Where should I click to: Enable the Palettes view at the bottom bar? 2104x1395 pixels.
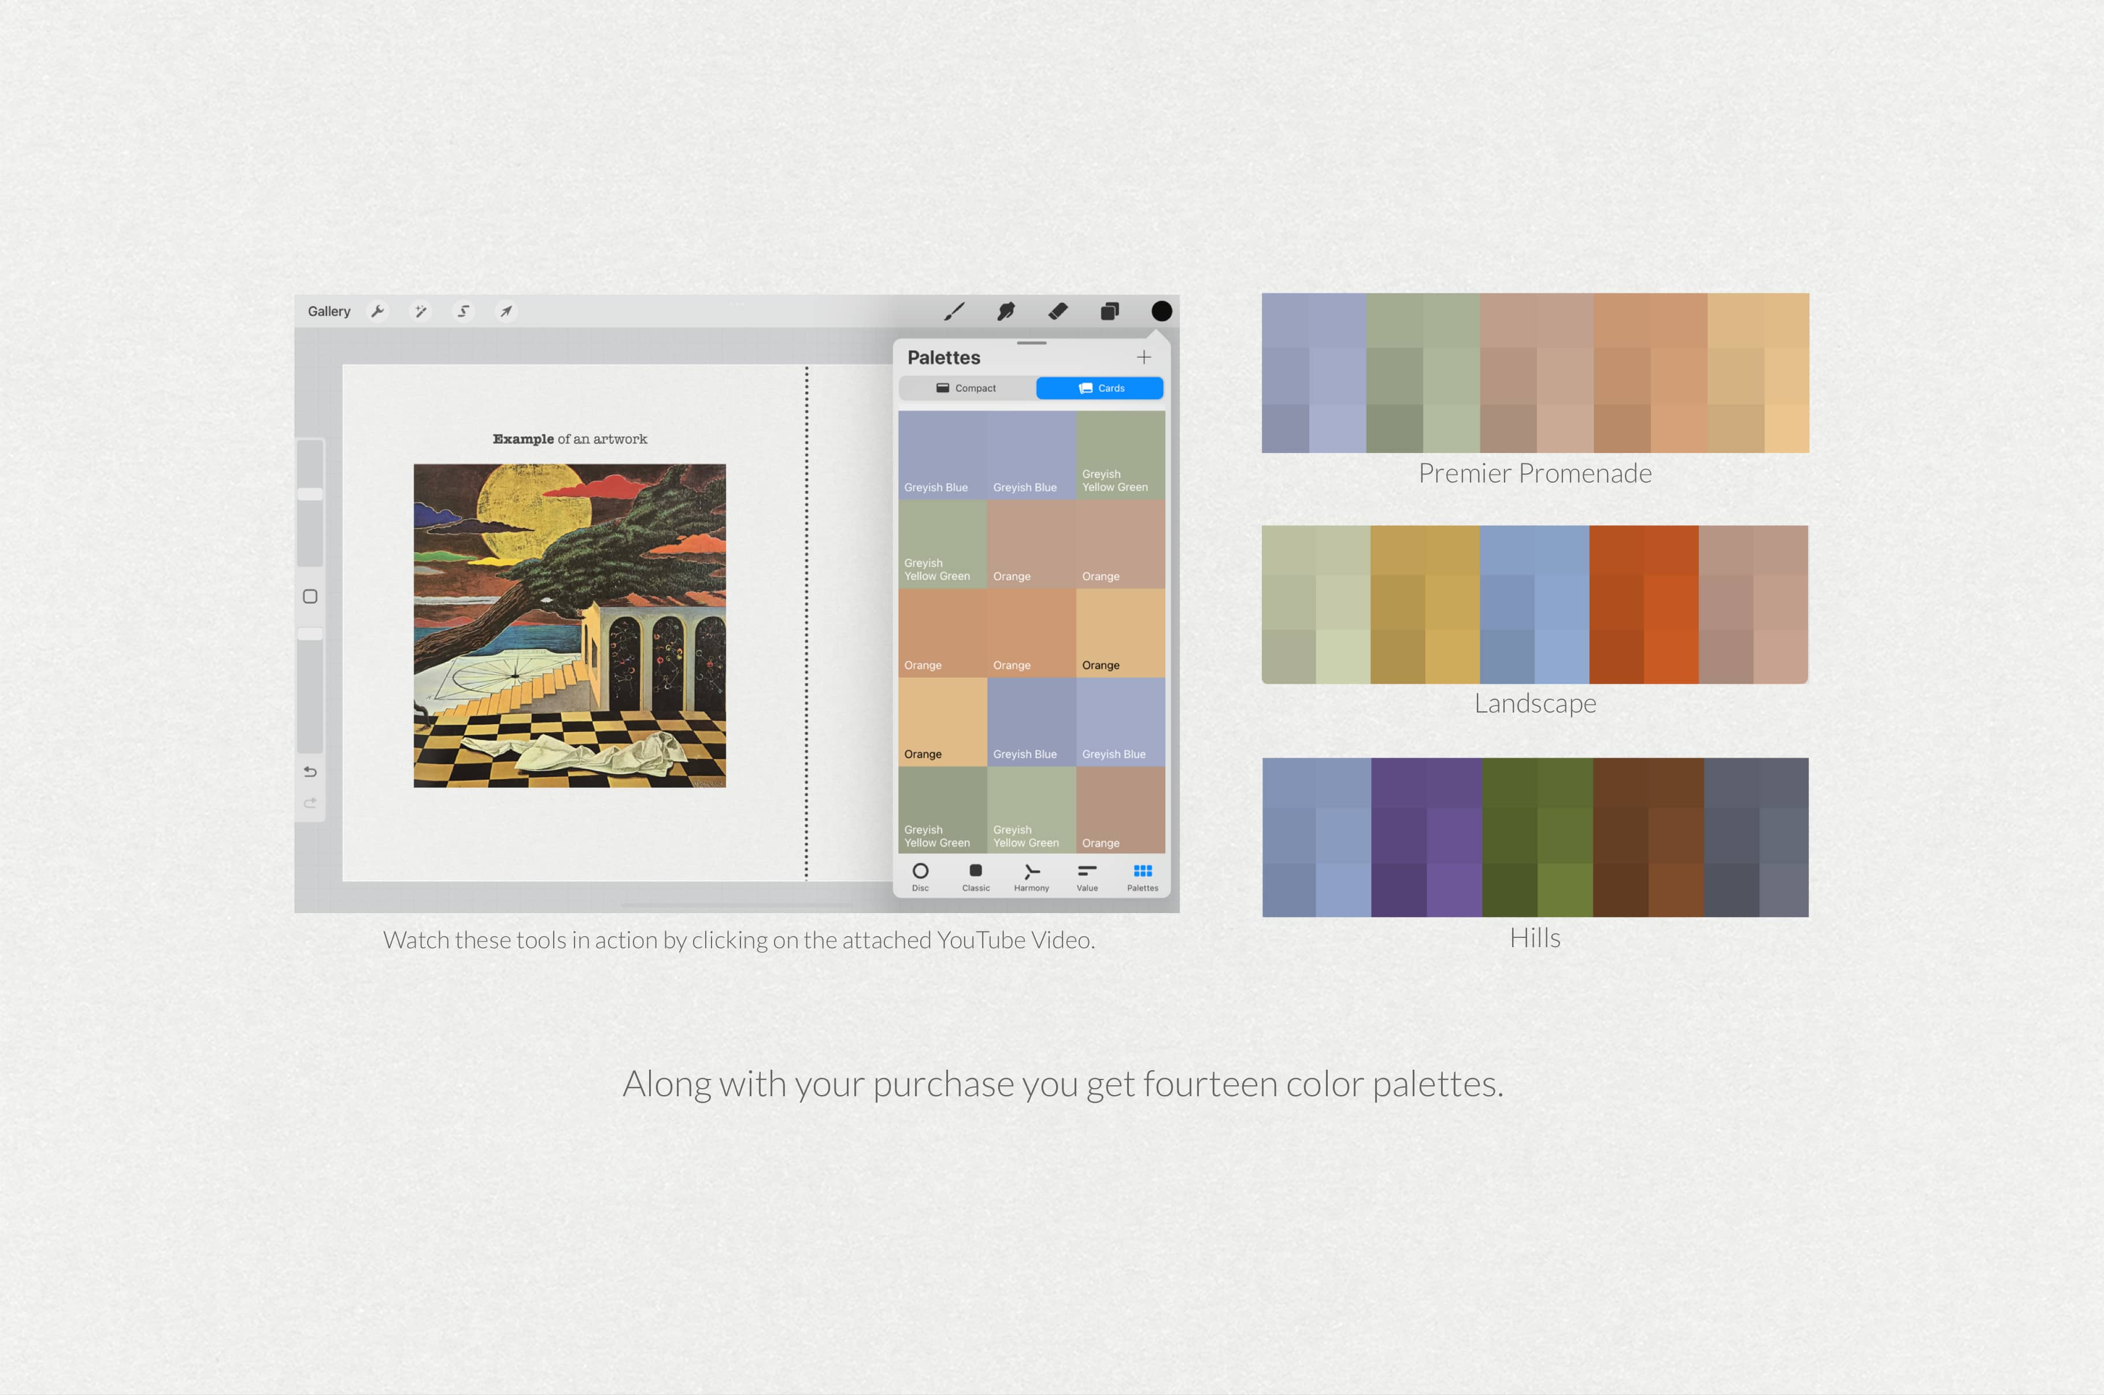1142,876
